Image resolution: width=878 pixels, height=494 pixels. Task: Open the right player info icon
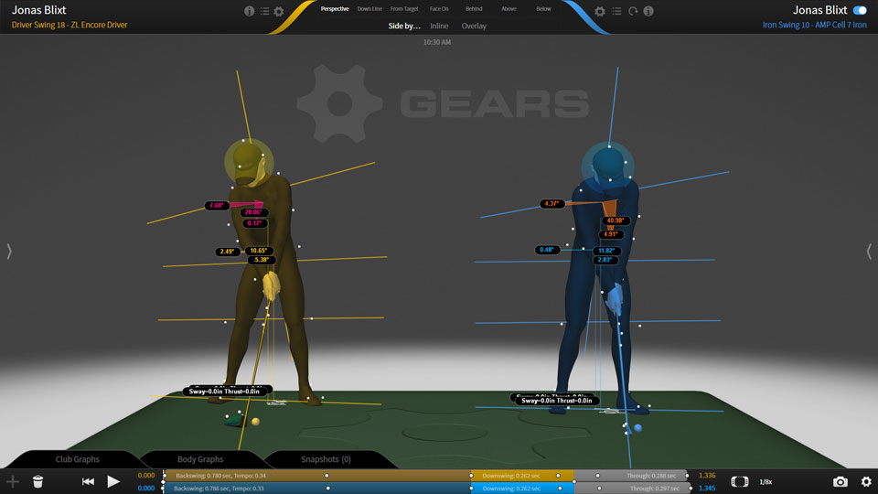(x=648, y=11)
